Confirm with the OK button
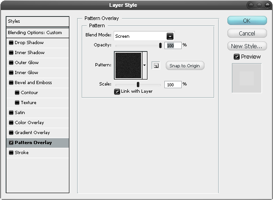 [247, 20]
